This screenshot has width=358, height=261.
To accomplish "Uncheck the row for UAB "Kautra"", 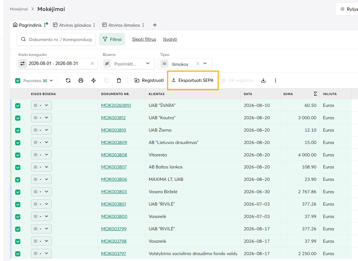I will [x=18, y=118].
